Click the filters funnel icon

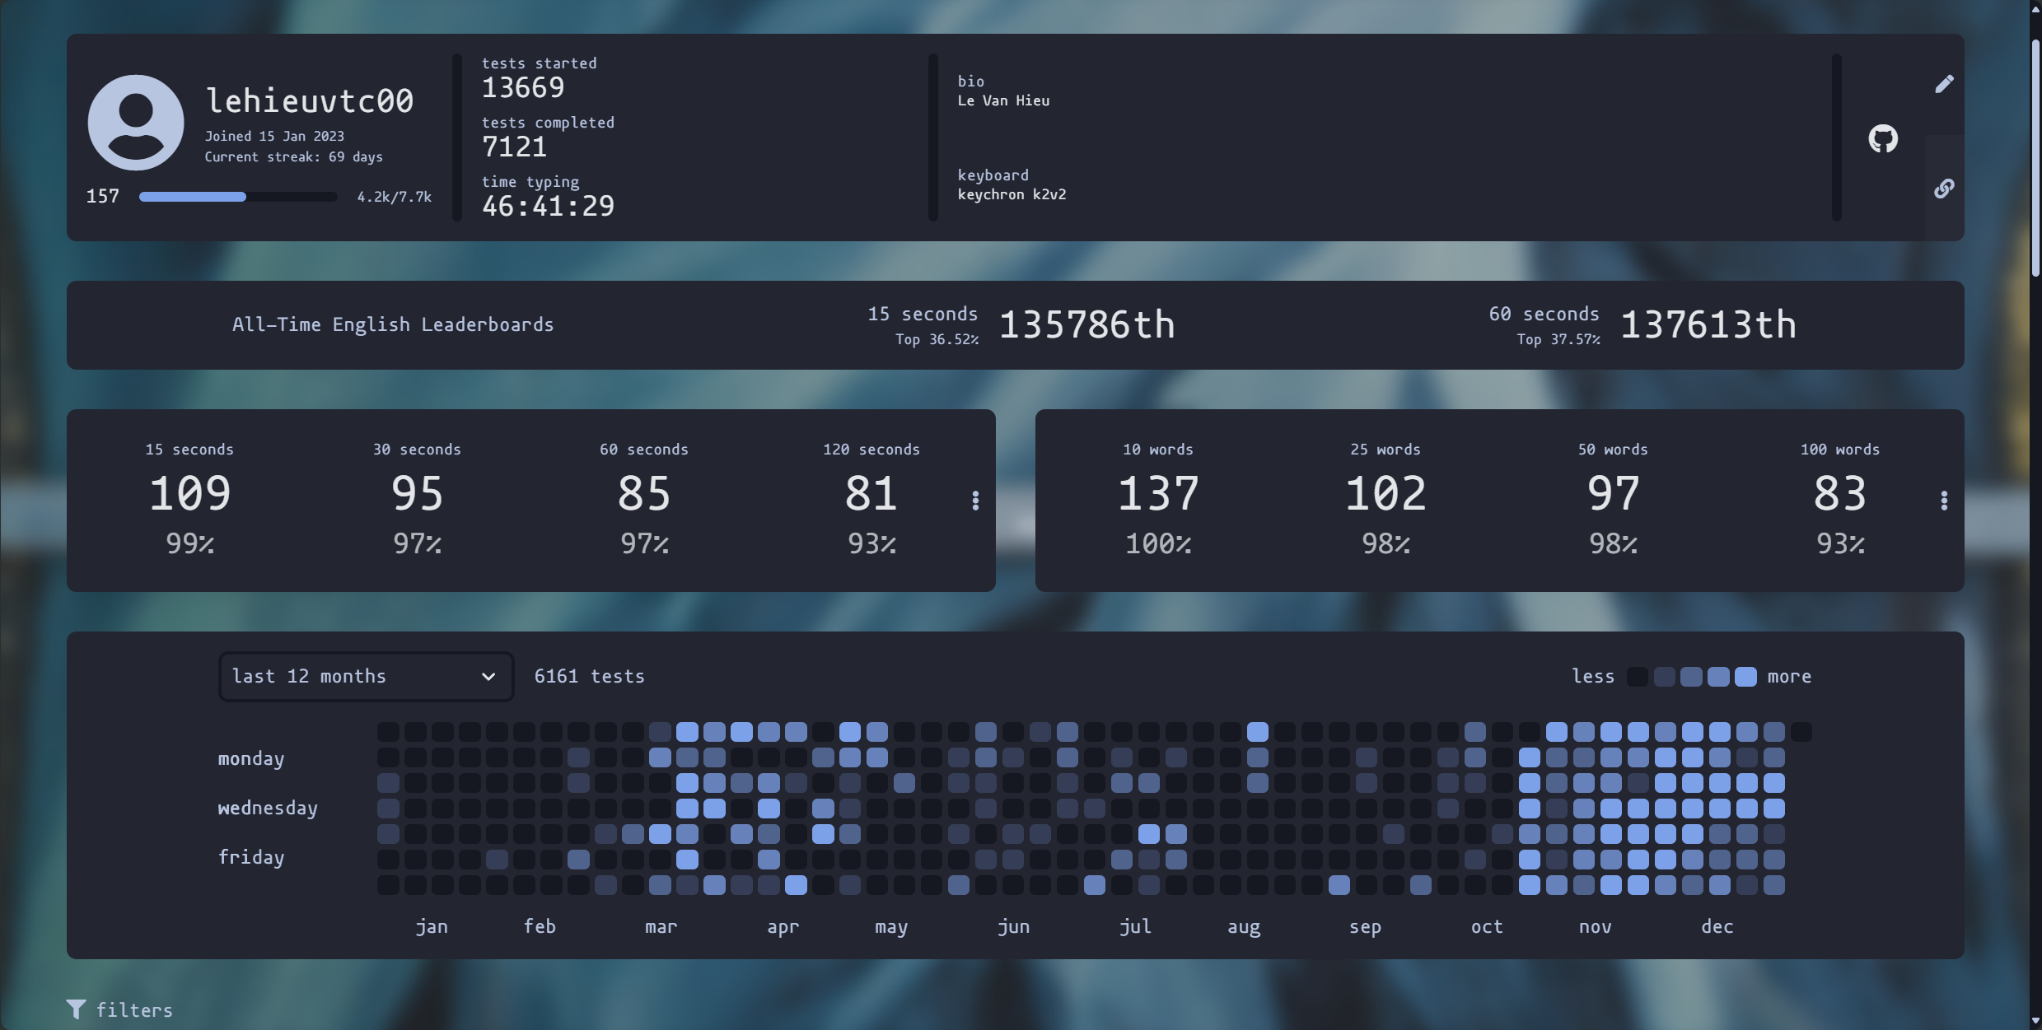click(x=77, y=1009)
